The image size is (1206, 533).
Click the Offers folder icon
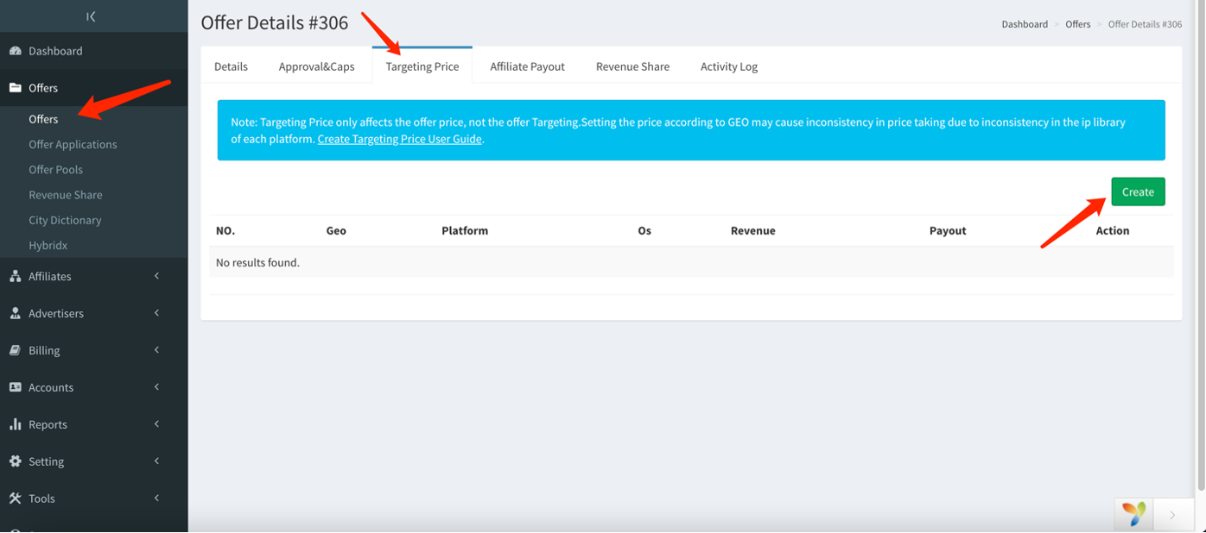[16, 88]
